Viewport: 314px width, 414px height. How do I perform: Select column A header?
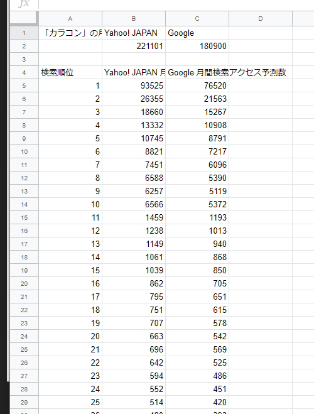coord(70,19)
